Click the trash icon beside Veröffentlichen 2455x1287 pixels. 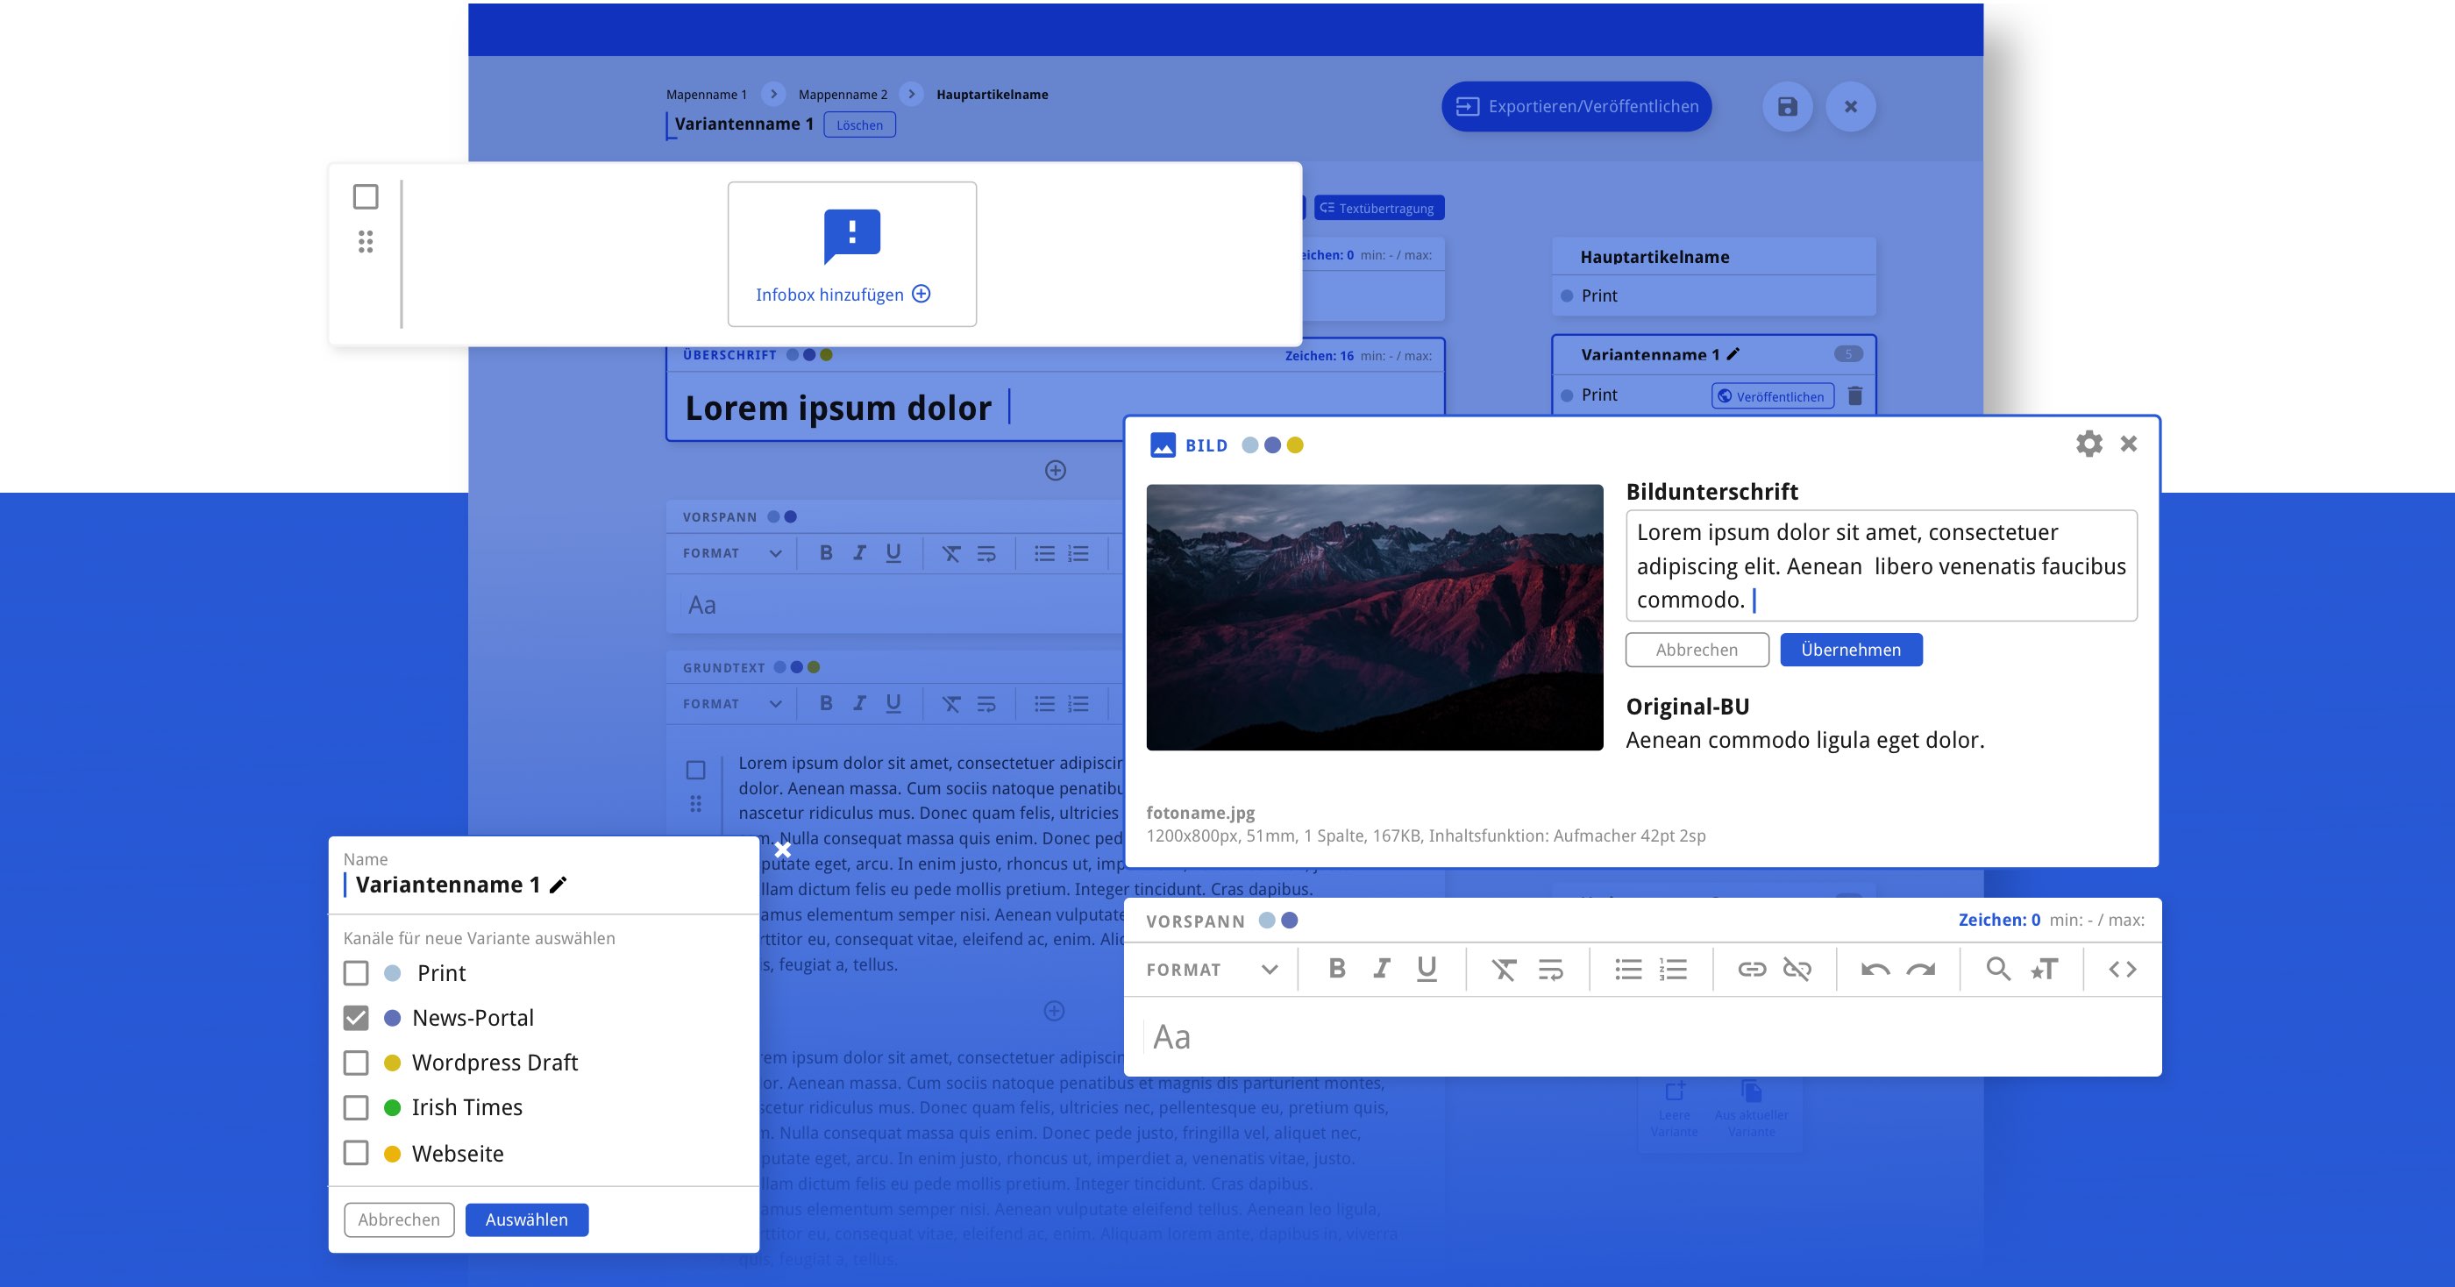pyautogui.click(x=1854, y=395)
